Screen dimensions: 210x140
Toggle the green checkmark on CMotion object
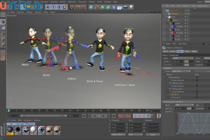pos(189,14)
